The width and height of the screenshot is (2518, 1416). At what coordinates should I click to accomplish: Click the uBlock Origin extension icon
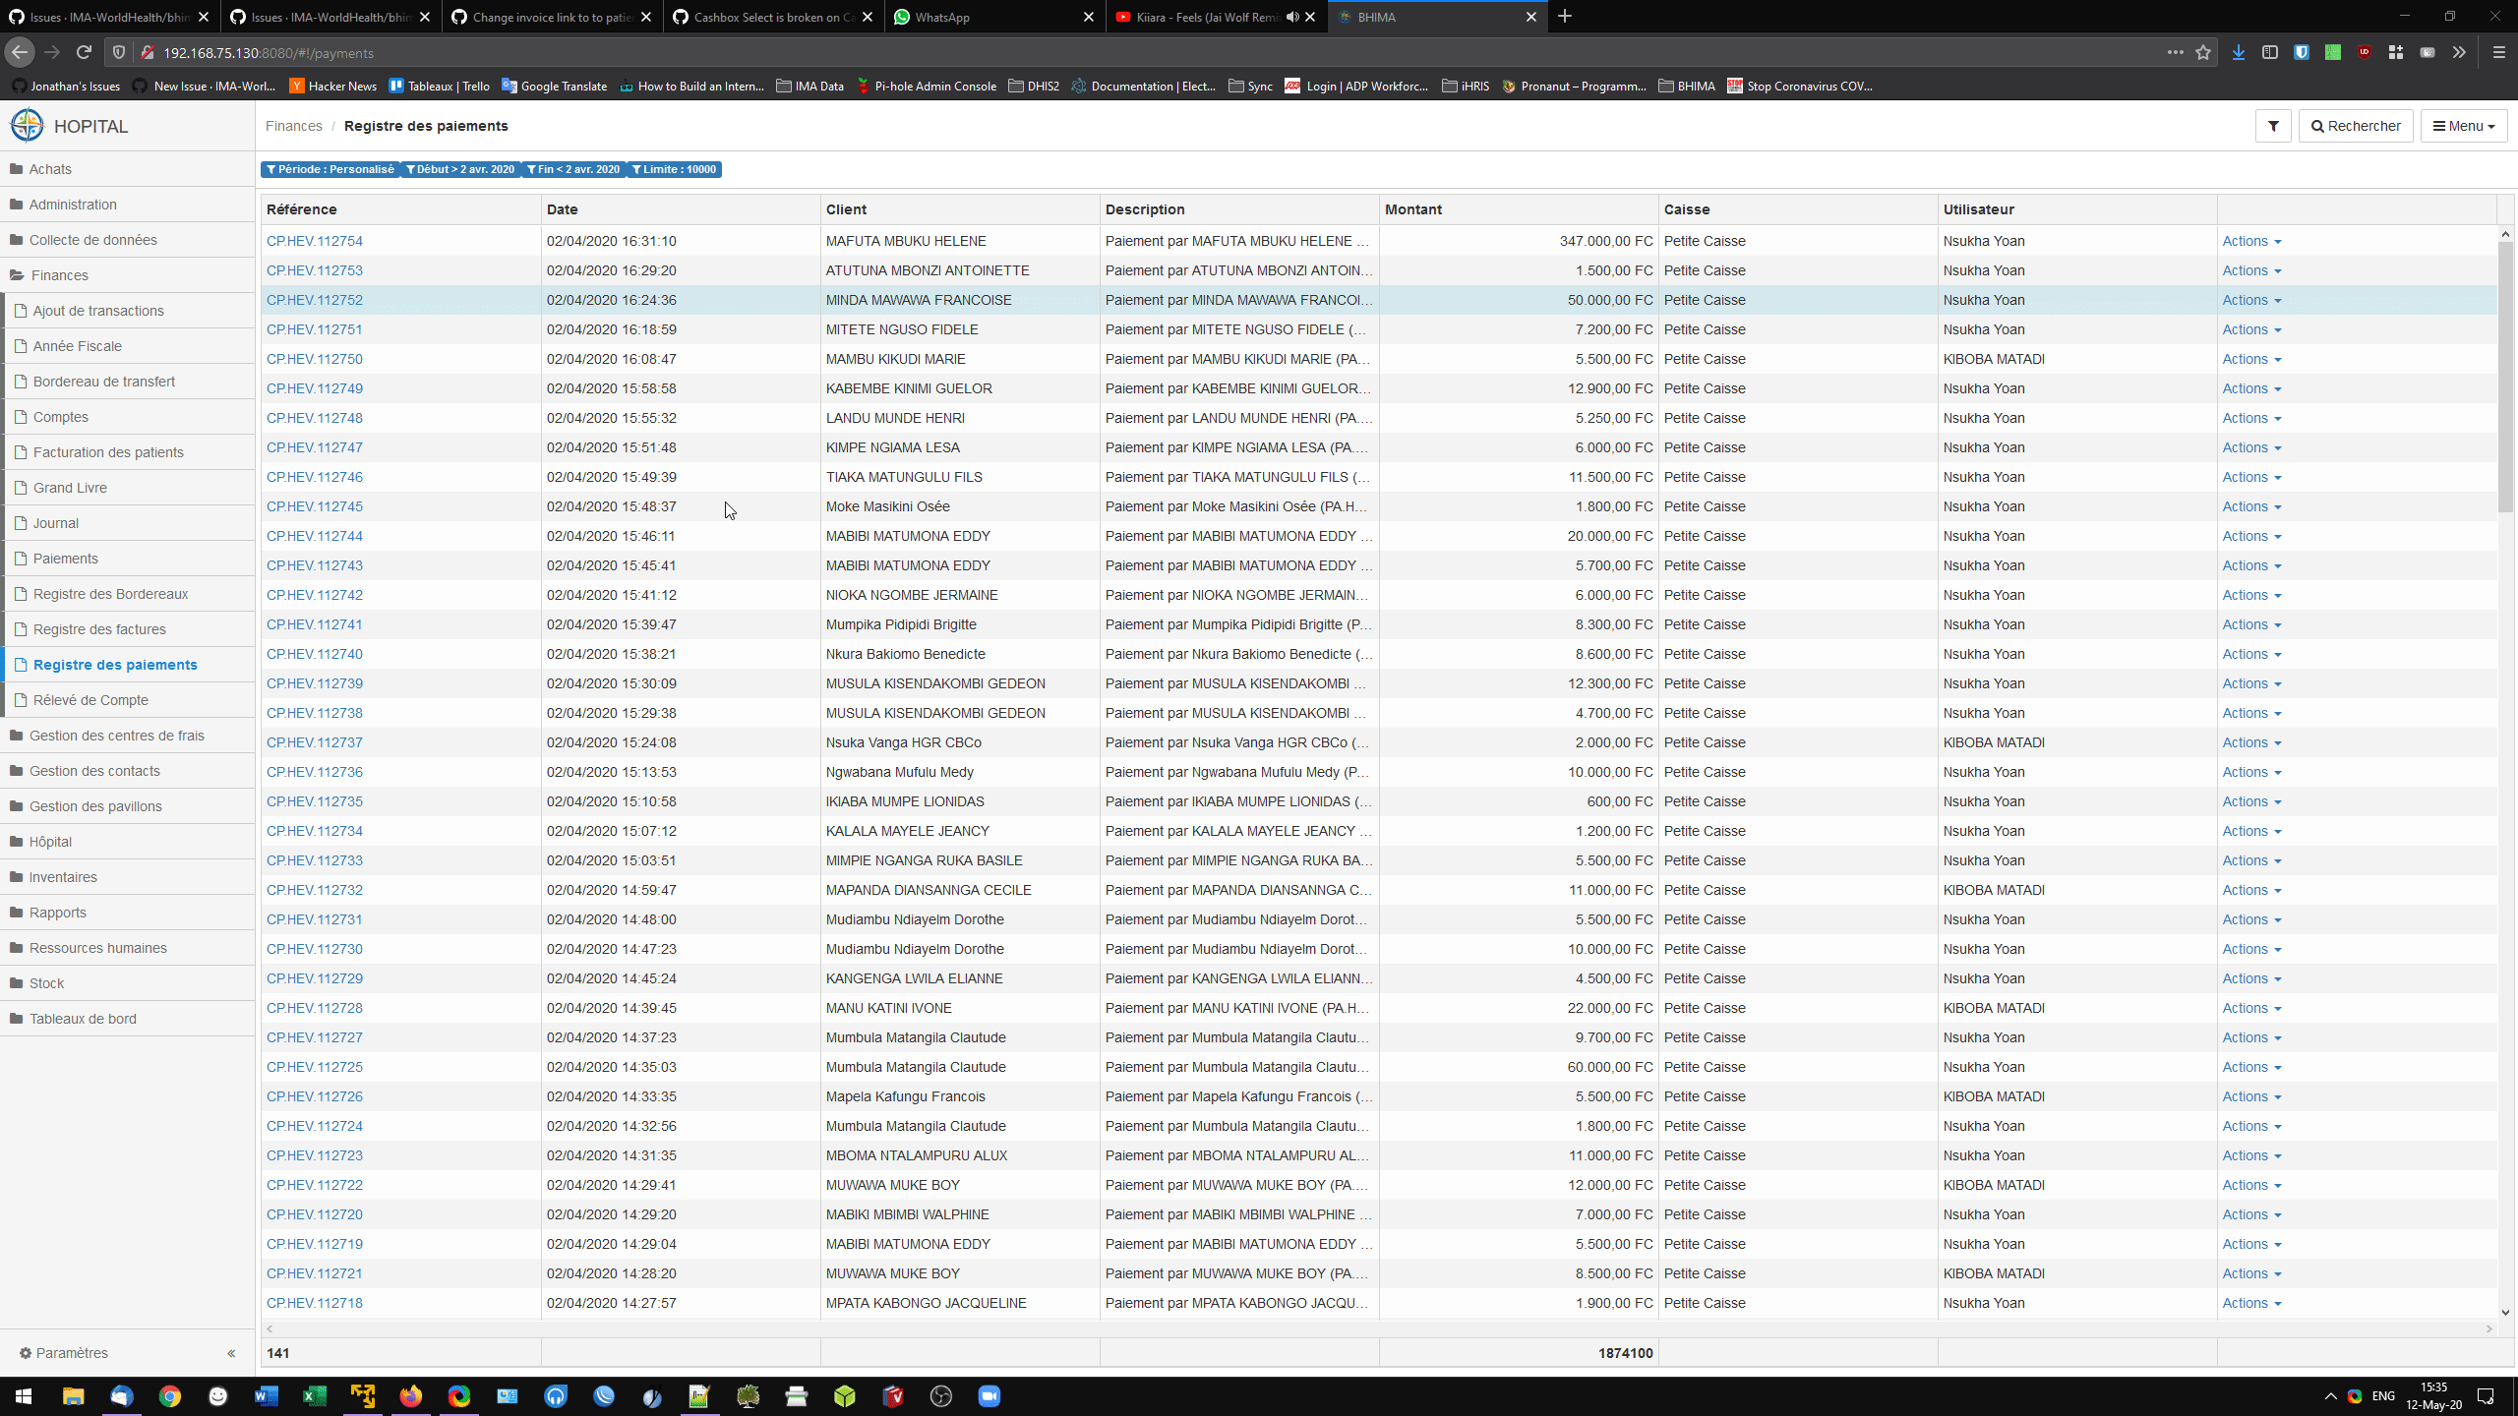click(2365, 52)
